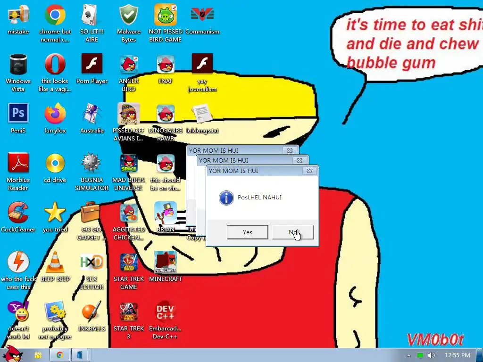483x362 pixels.
Task: Select the 'BEEP BEEP' VLC cone icon
Action: click(x=55, y=262)
